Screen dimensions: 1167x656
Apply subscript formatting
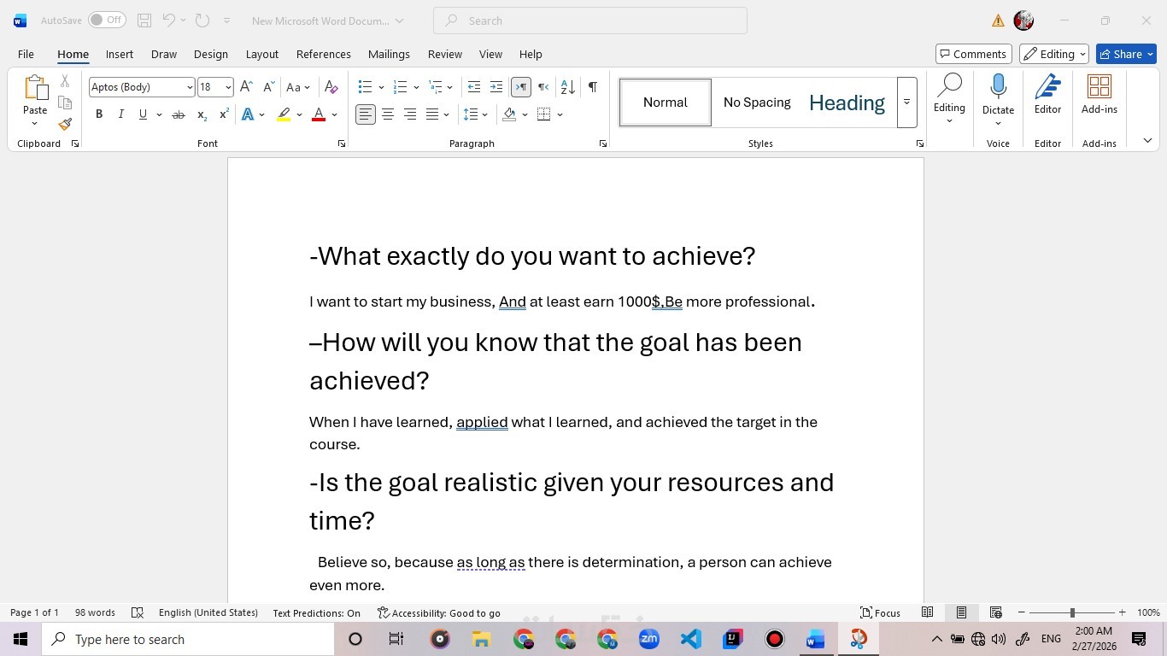tap(202, 114)
